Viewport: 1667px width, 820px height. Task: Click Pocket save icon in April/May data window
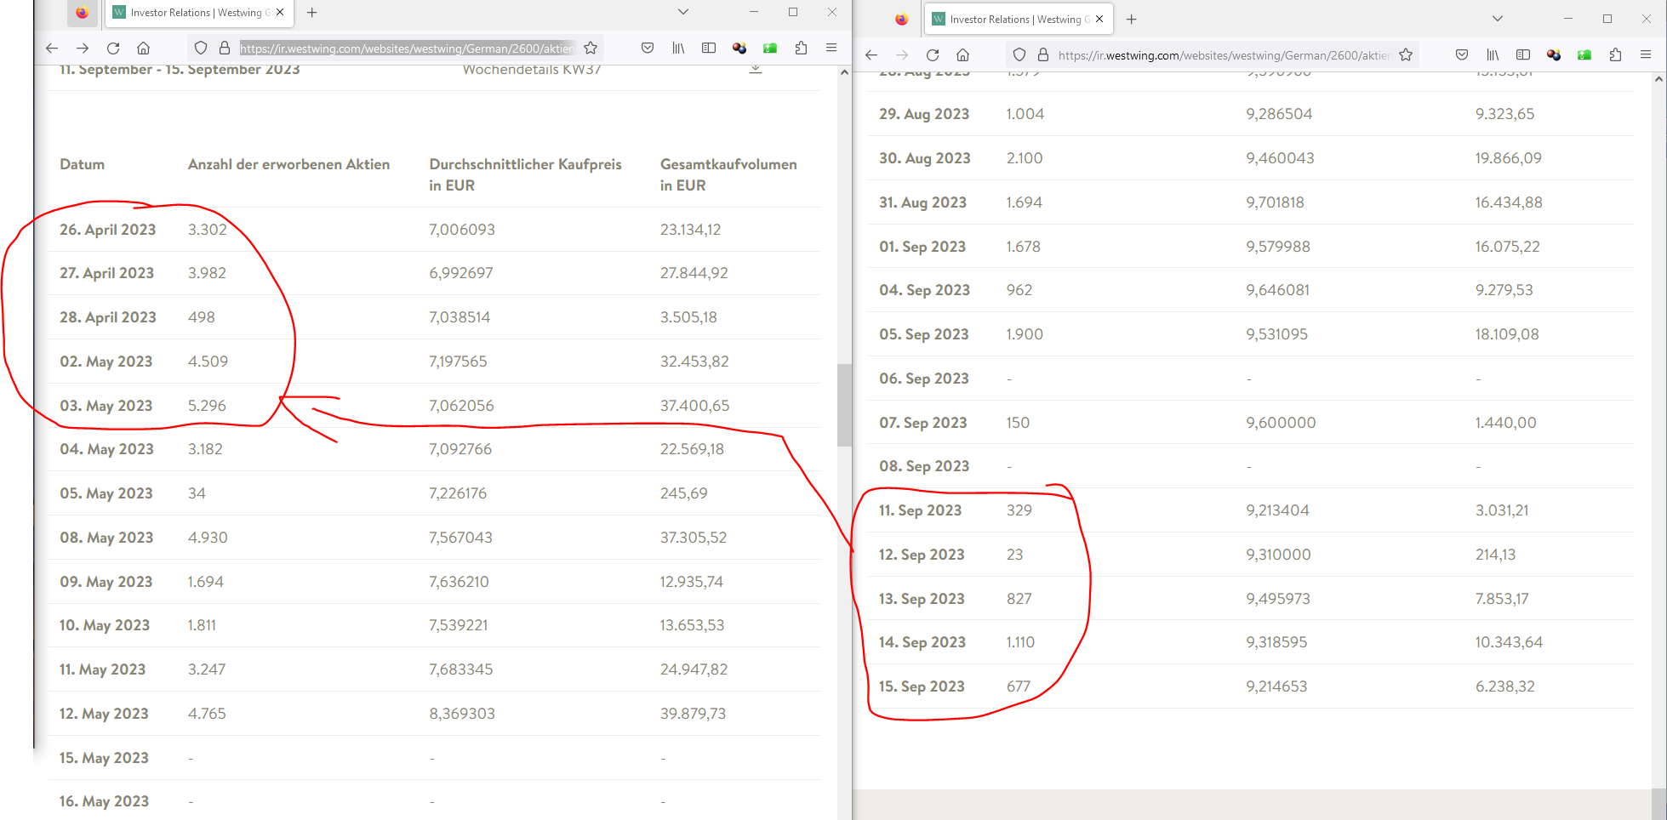click(x=648, y=48)
